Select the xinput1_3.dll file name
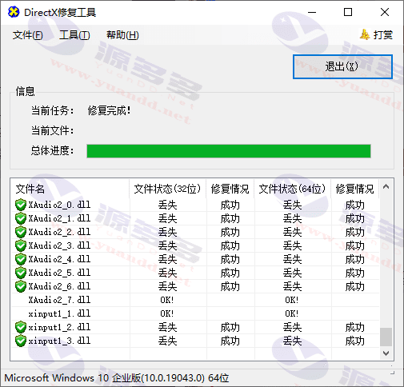 tap(59, 341)
